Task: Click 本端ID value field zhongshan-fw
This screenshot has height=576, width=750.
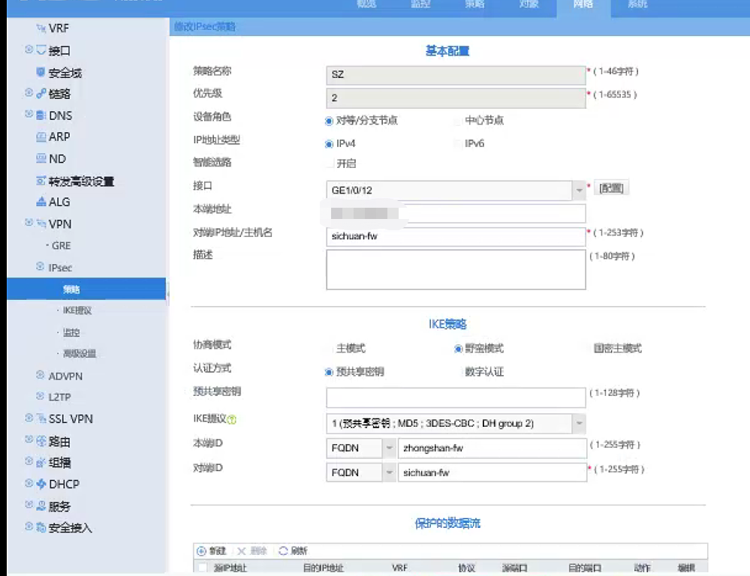Action: click(x=492, y=448)
